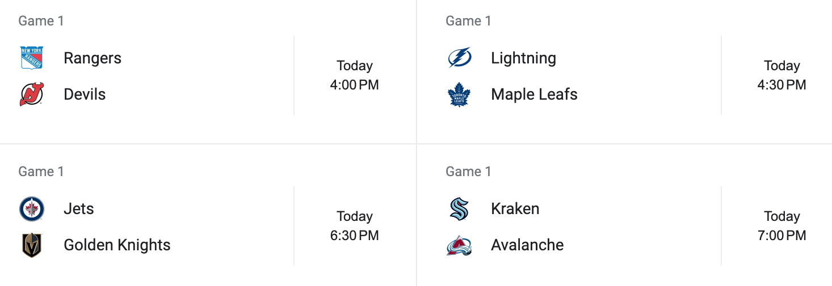Click the Today 4:30 PM game time
The image size is (832, 286).
pos(781,75)
